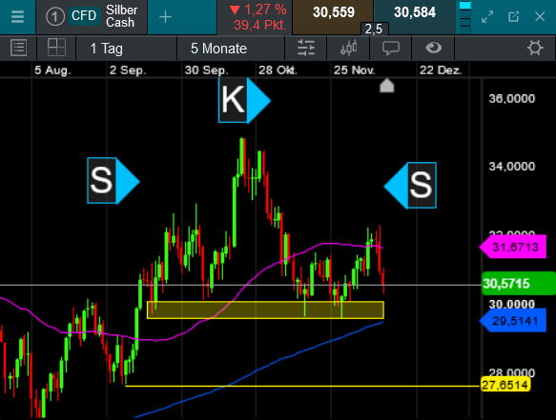Click the 2 Sep. date axis label
The image size is (556, 420).
(127, 70)
